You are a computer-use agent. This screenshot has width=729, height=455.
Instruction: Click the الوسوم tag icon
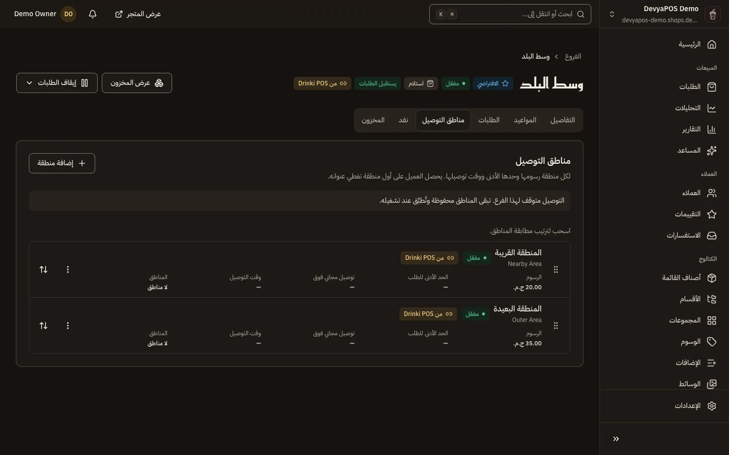coord(712,342)
